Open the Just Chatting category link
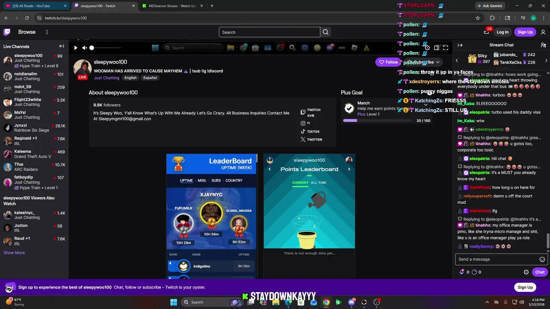The width and height of the screenshot is (550, 309). tap(107, 78)
